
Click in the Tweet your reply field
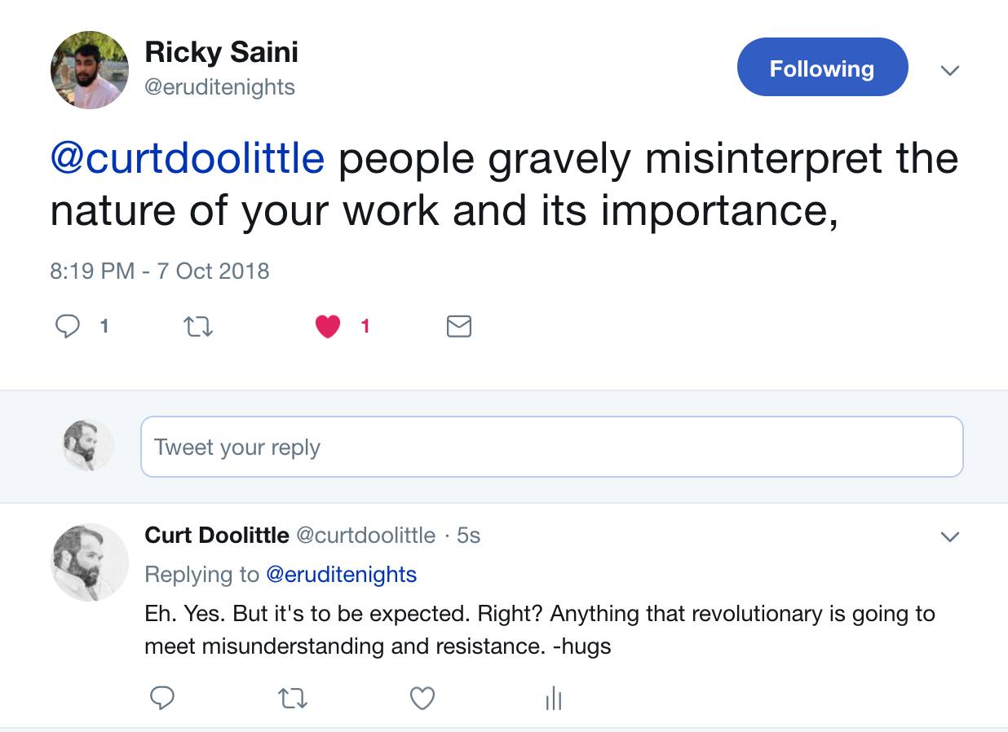[x=551, y=447]
